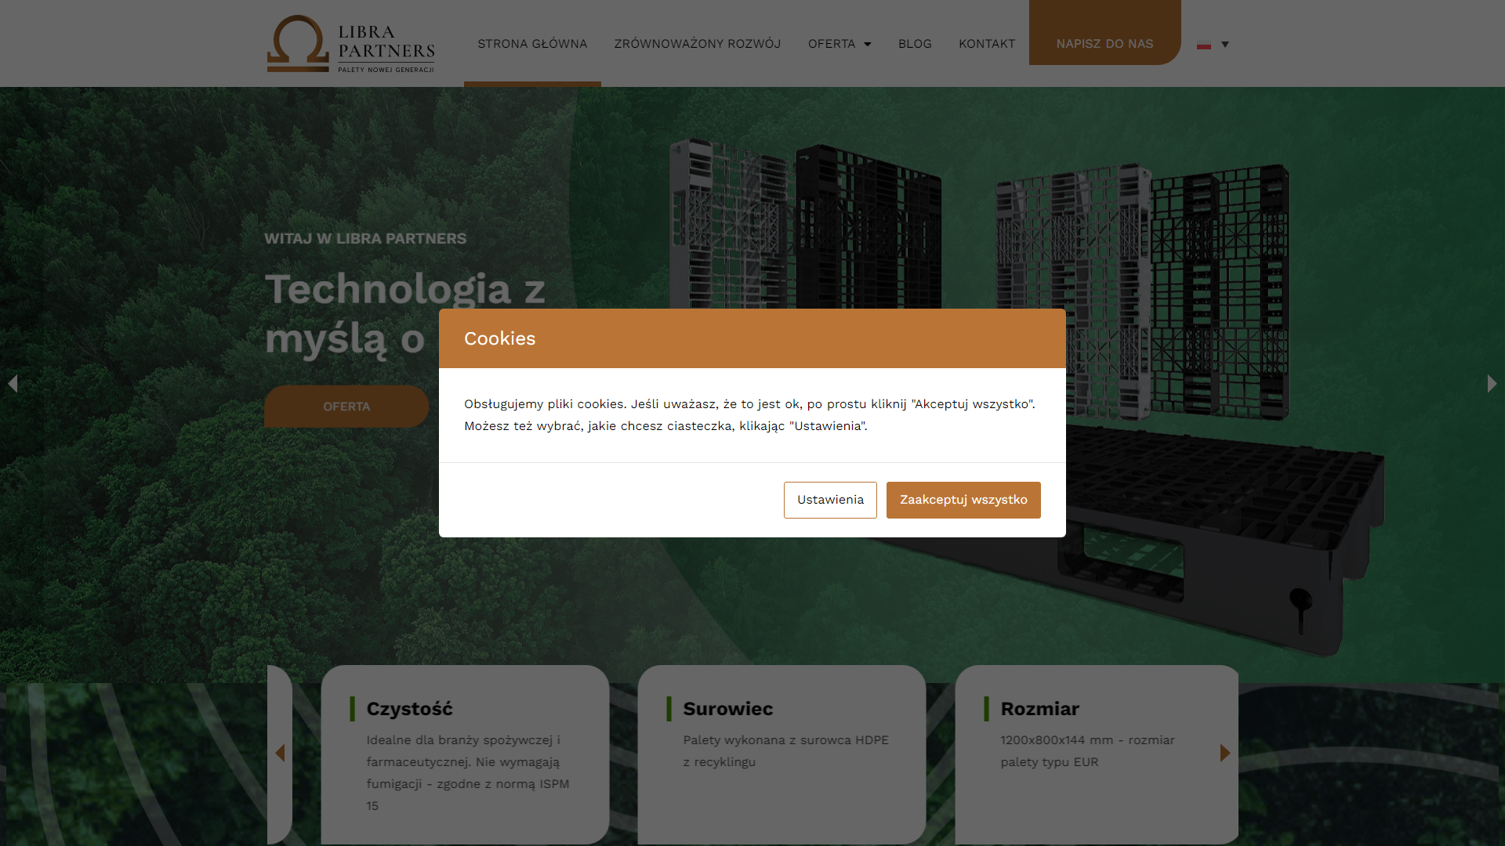Accept cookies with Zaakceptuj wszystko
This screenshot has width=1505, height=846.
(x=963, y=500)
